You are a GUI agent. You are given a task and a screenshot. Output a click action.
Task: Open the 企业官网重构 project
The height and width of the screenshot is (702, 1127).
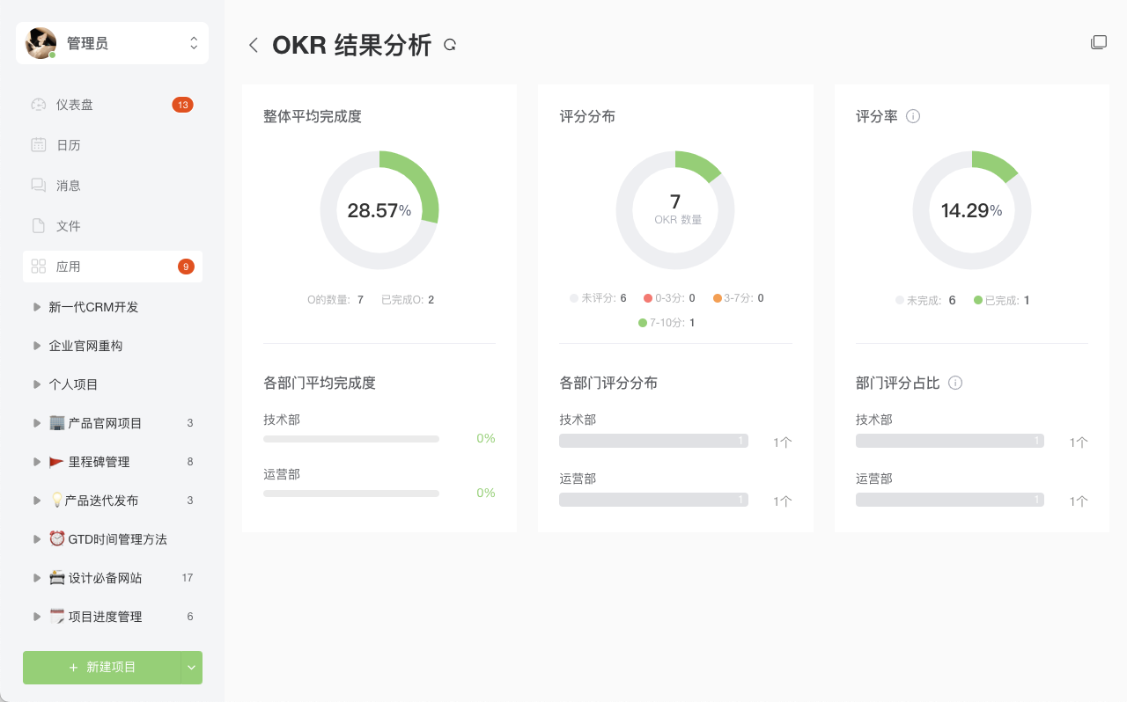tap(85, 346)
